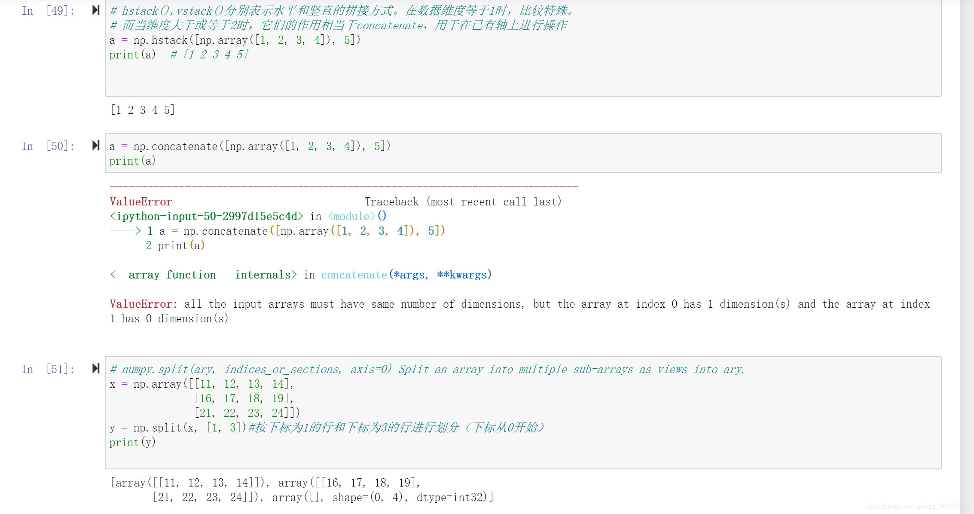The height and width of the screenshot is (514, 974).
Task: Click the In [49] prompt label
Action: tap(48, 11)
